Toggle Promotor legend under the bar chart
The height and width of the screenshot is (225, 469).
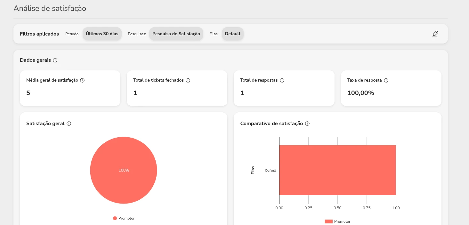pos(338,221)
